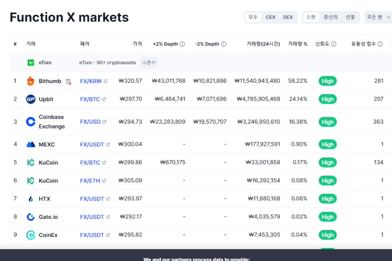Click the eToro logo icon
Image resolution: width=392 pixels, height=261 pixels.
[30, 62]
